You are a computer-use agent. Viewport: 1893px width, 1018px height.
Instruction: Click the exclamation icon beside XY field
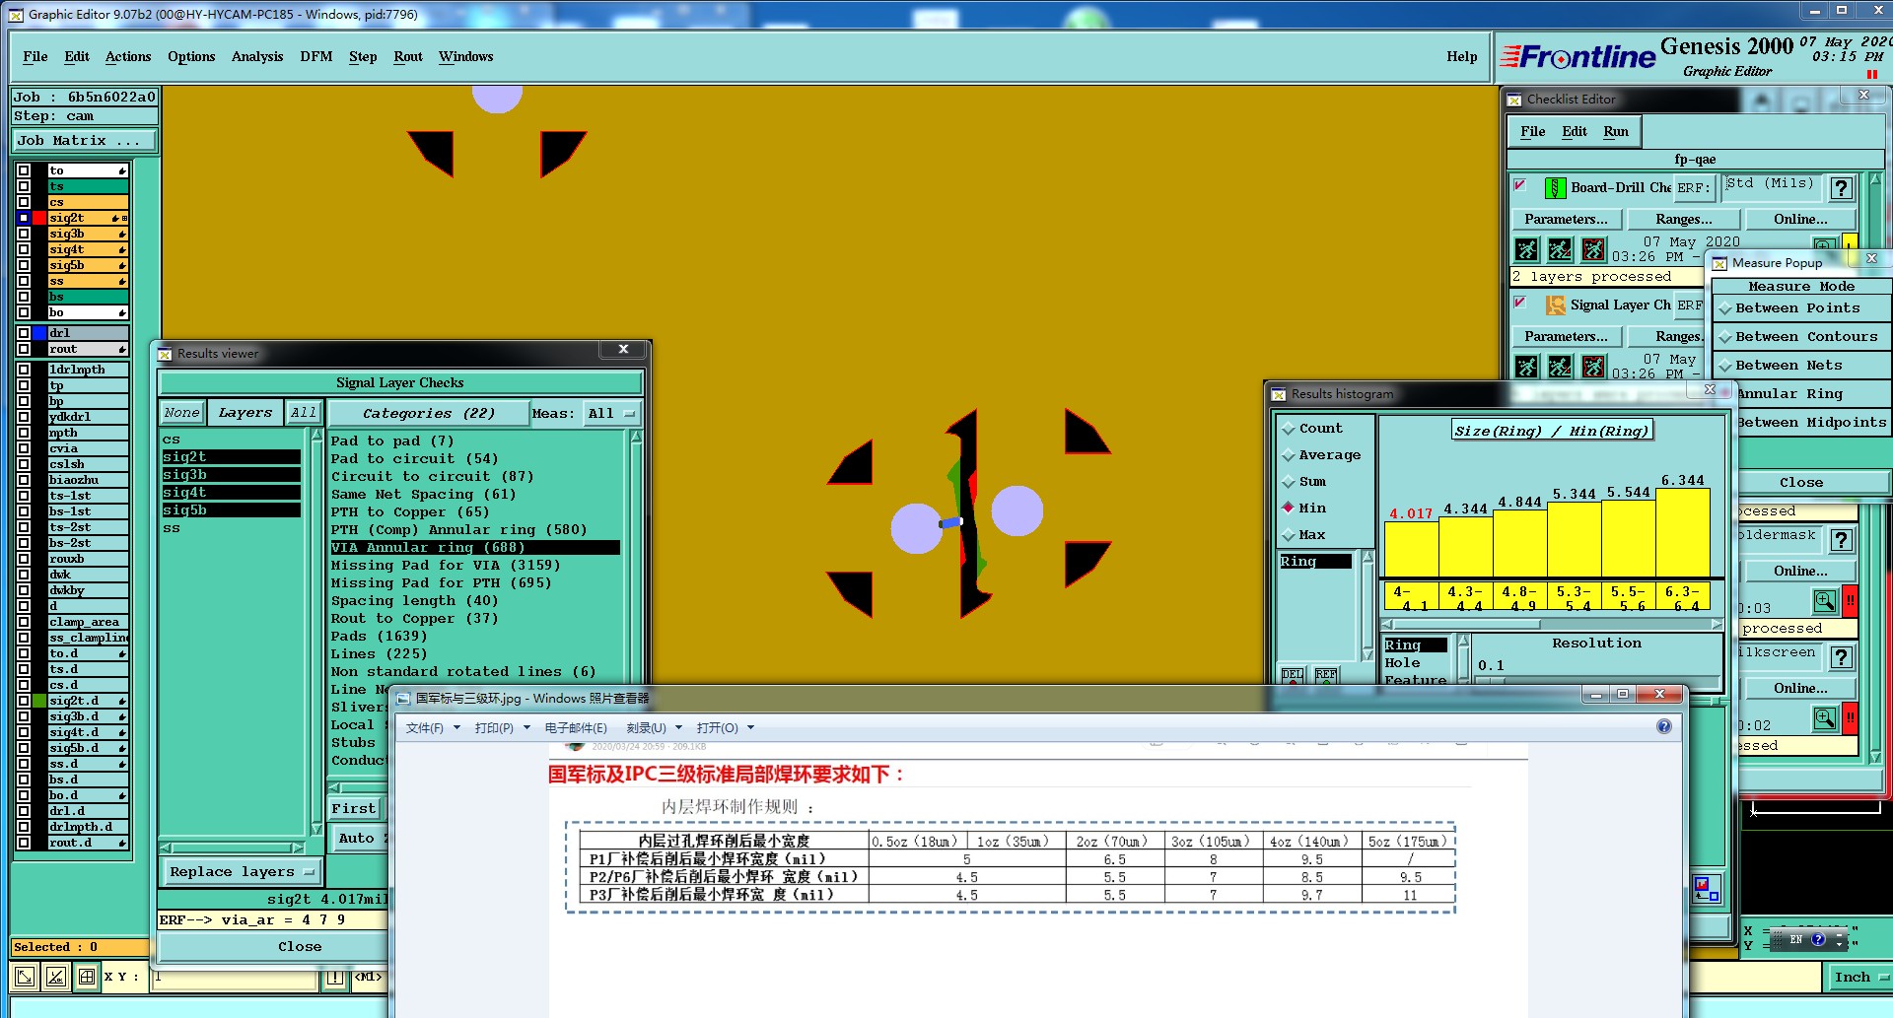click(335, 977)
